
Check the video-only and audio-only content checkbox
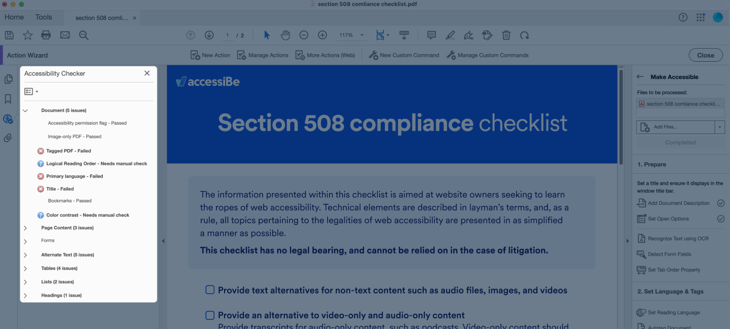[x=210, y=315]
